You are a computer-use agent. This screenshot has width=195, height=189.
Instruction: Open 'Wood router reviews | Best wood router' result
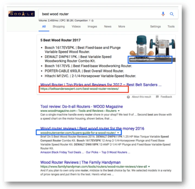point(92,129)
